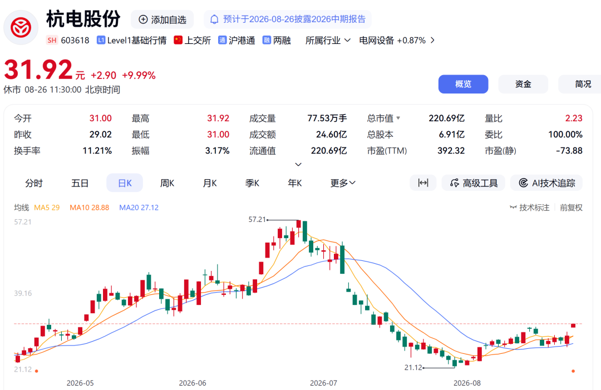Select the 周K chart tab
Screen dimensions: 601x390
167,183
